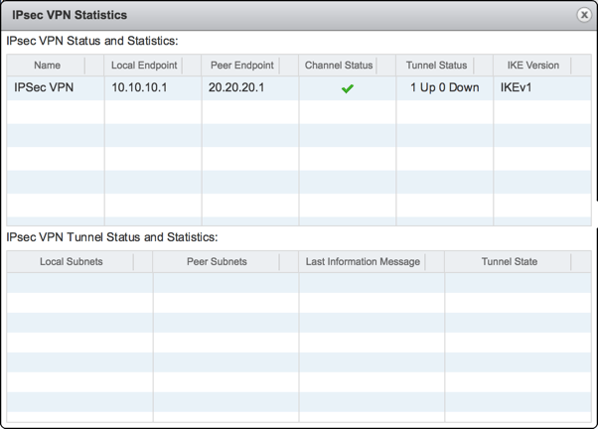Click 'IPsec VPN Tunnel Status and Statistics' label
Image resolution: width=598 pixels, height=429 pixels.
pos(112,237)
